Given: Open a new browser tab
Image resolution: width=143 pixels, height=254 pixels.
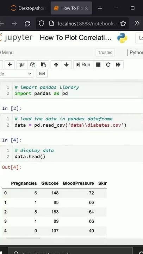Looking at the screenshot, I should (x=100, y=8).
